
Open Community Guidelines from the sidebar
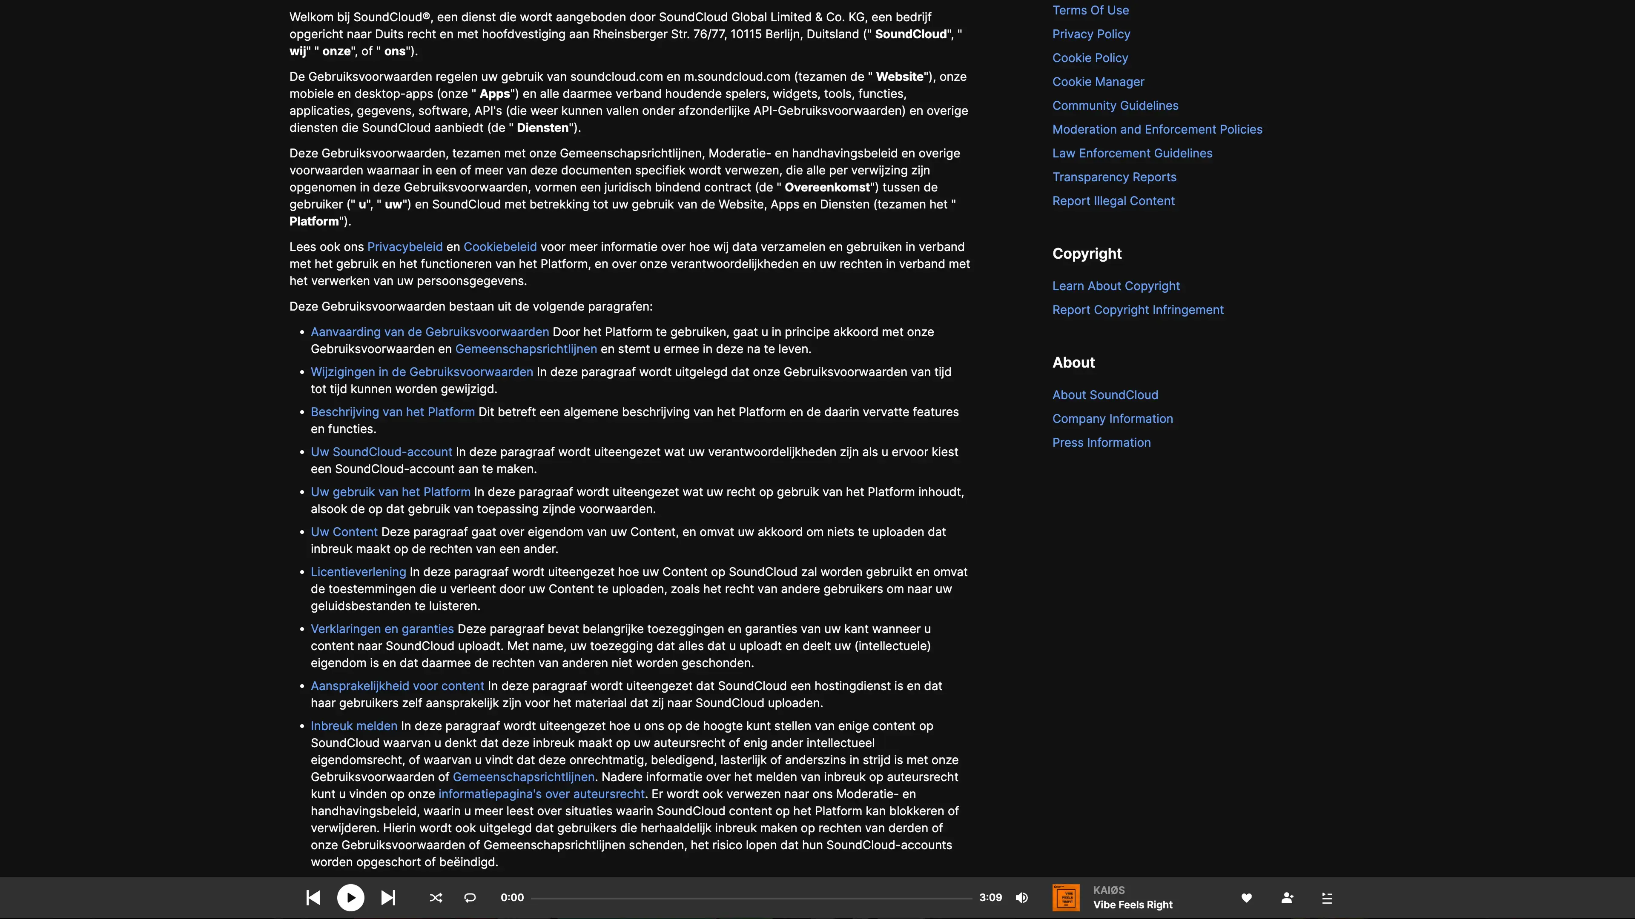1115,105
